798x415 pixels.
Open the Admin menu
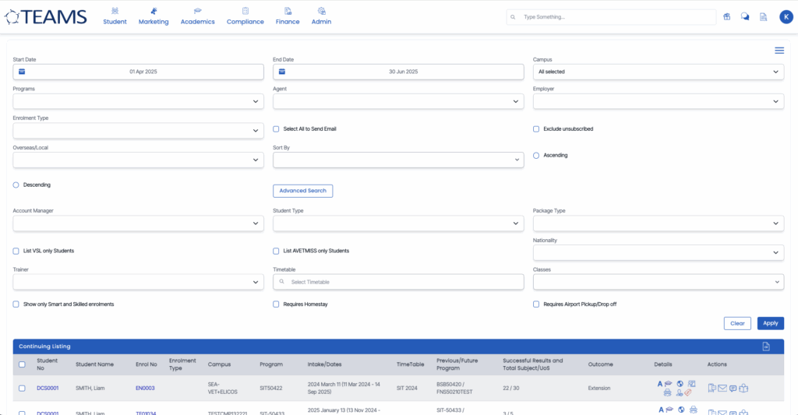click(x=321, y=16)
